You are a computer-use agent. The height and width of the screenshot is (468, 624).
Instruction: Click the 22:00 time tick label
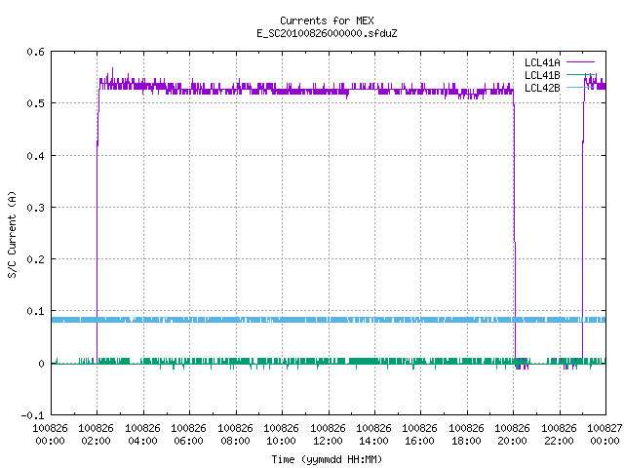pos(559,441)
